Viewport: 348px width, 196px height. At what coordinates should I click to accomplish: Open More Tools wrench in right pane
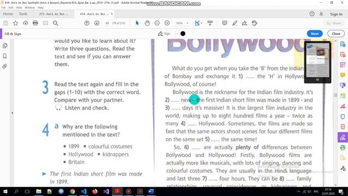[x=343, y=168]
